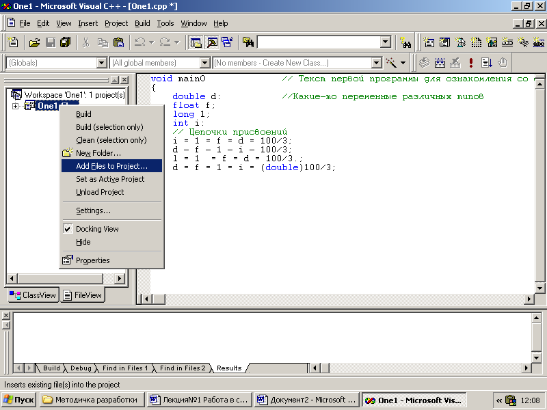Click the Execute Program exclamation icon
The width and height of the screenshot is (547, 410).
pos(471,63)
